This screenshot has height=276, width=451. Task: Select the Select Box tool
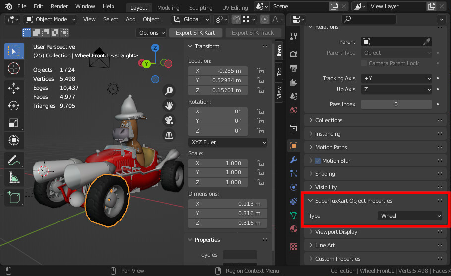(x=14, y=51)
